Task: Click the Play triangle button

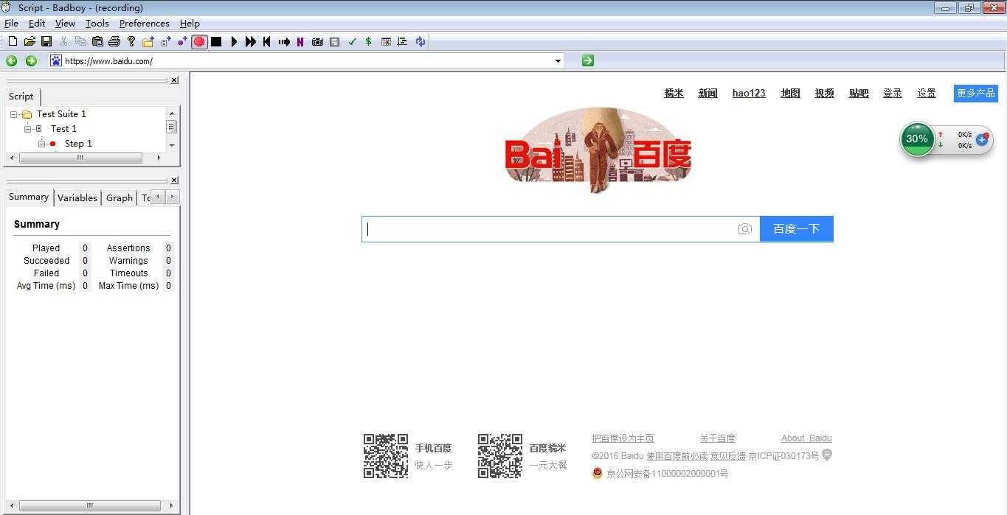Action: 234,42
